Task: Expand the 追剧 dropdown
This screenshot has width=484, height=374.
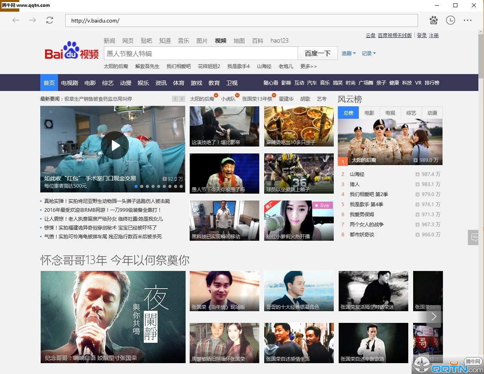Action: pos(349,53)
